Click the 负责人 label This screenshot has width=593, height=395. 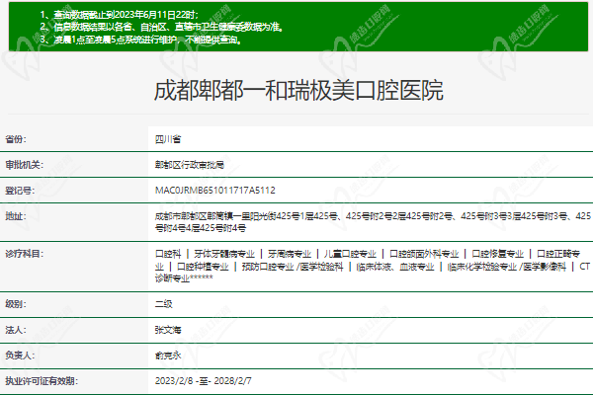tap(20, 355)
